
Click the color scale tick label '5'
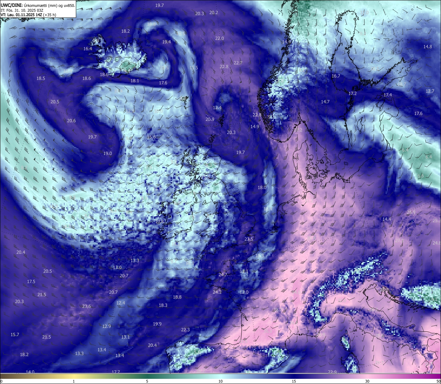coord(147,381)
